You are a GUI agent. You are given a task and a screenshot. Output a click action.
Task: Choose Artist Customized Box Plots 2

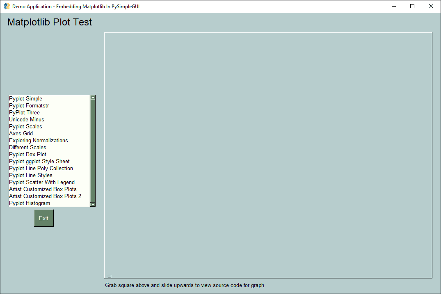[45, 196]
